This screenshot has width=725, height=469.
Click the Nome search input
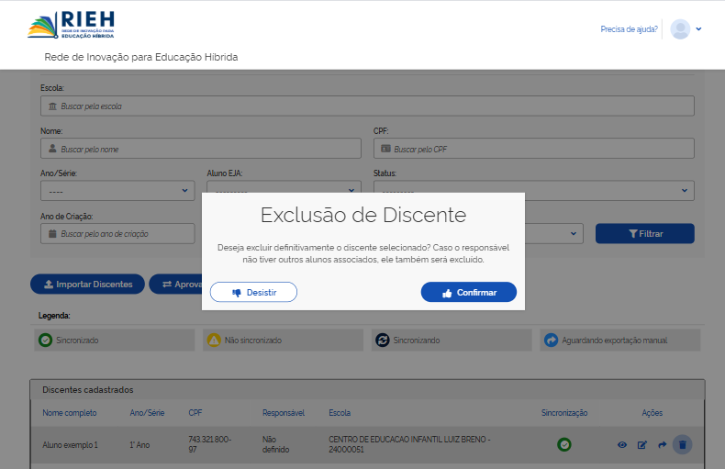coord(201,149)
